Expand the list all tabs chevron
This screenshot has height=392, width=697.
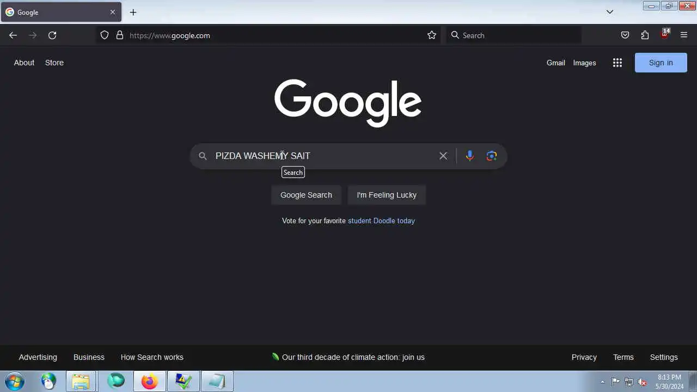click(610, 12)
